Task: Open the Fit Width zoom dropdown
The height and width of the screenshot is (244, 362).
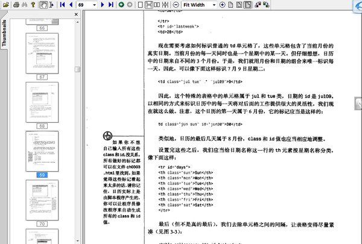Action: 214,5
